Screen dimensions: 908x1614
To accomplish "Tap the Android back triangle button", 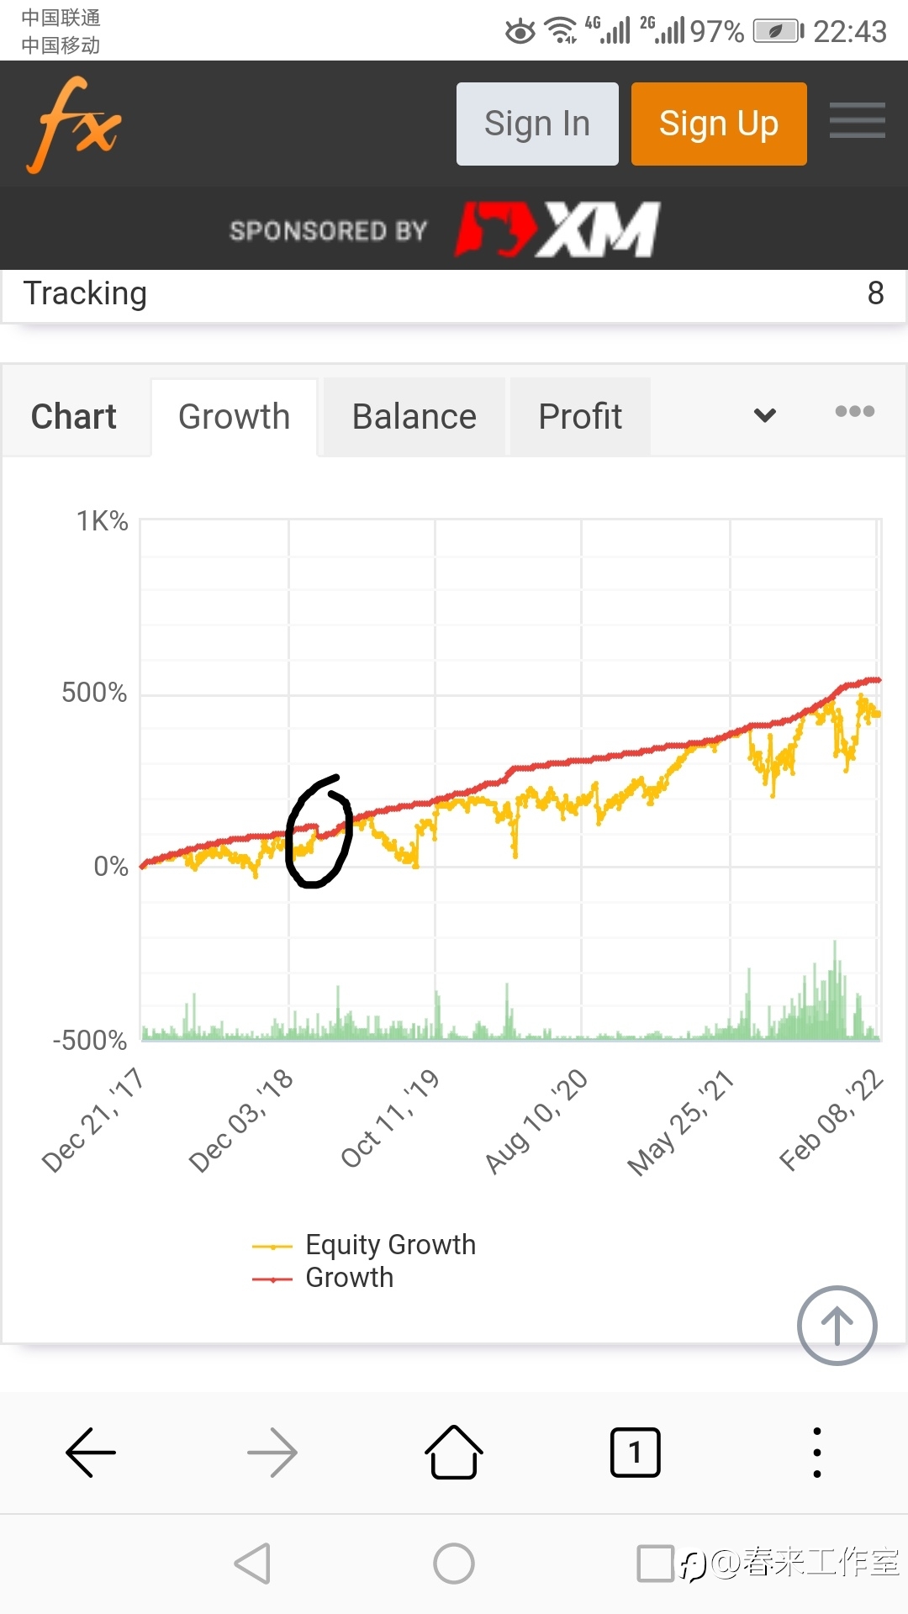I will coord(252,1564).
